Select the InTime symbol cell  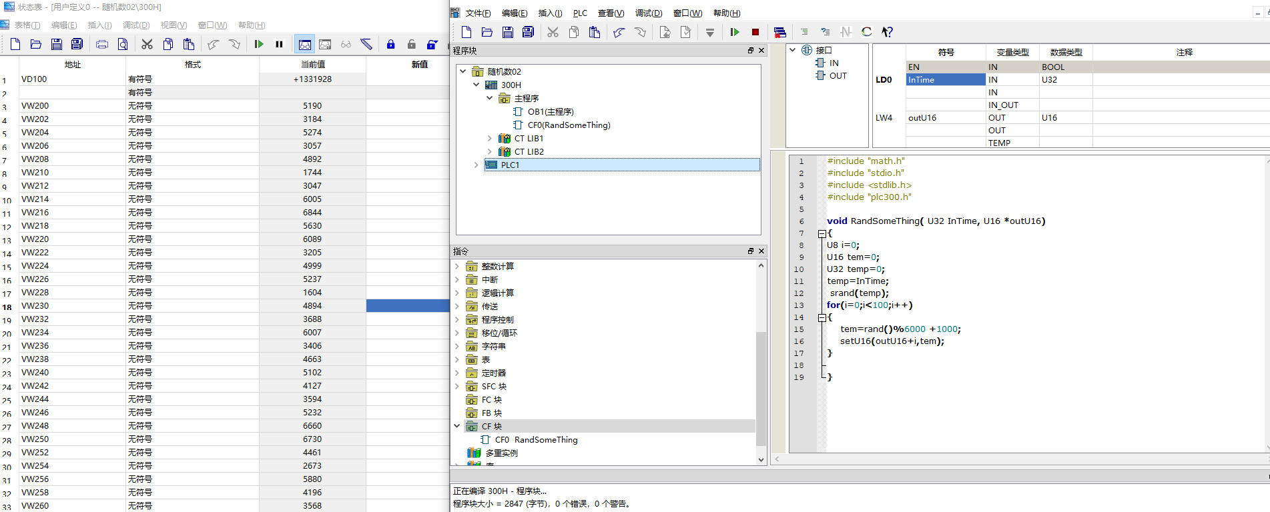tap(946, 80)
